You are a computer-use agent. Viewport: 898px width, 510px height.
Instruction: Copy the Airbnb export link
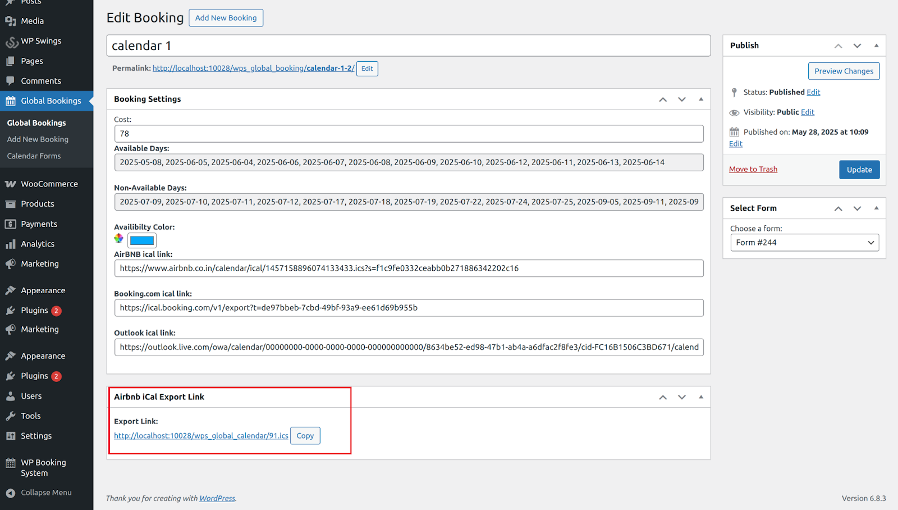(305, 436)
